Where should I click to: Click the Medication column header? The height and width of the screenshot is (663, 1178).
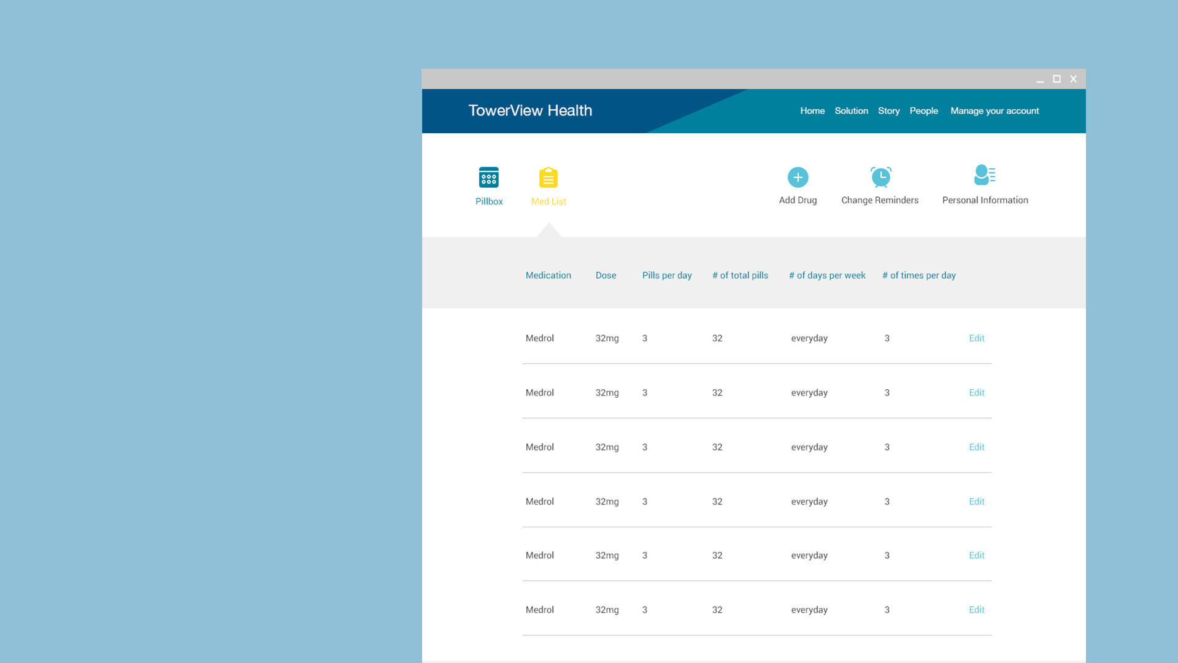[548, 276]
